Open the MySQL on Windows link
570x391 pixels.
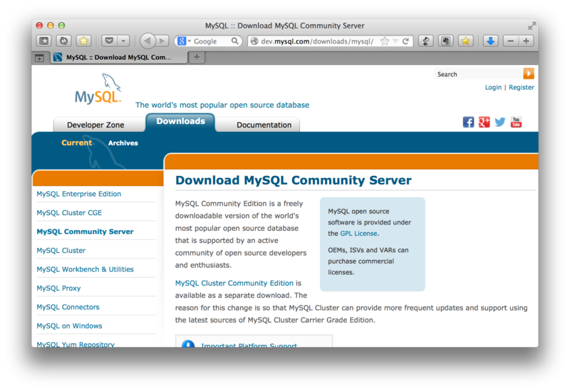(69, 326)
